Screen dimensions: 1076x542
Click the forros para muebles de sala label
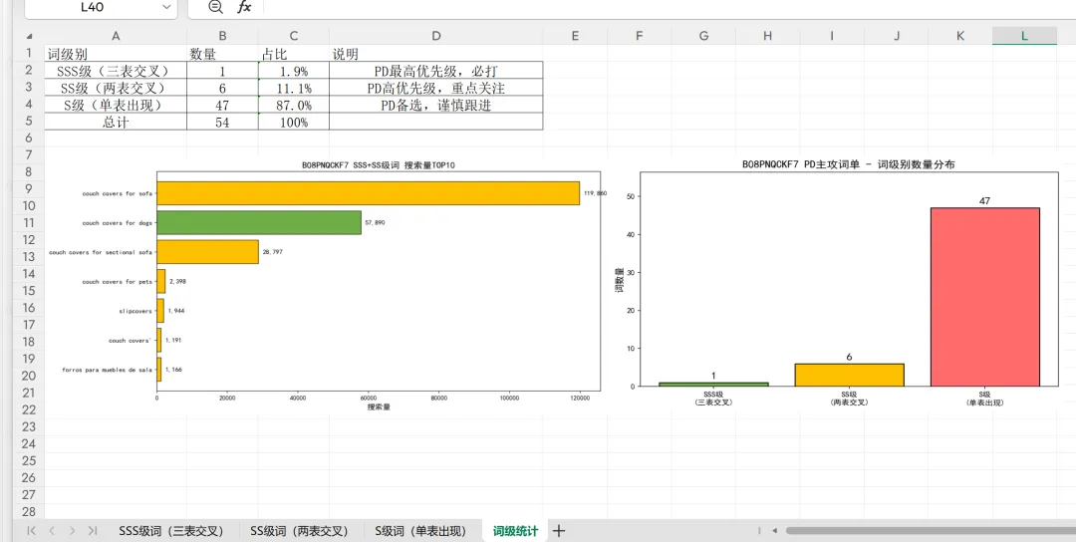point(107,369)
